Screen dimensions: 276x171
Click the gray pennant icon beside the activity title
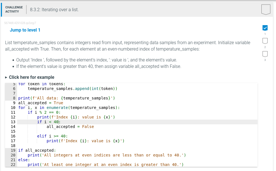coord(265,9)
